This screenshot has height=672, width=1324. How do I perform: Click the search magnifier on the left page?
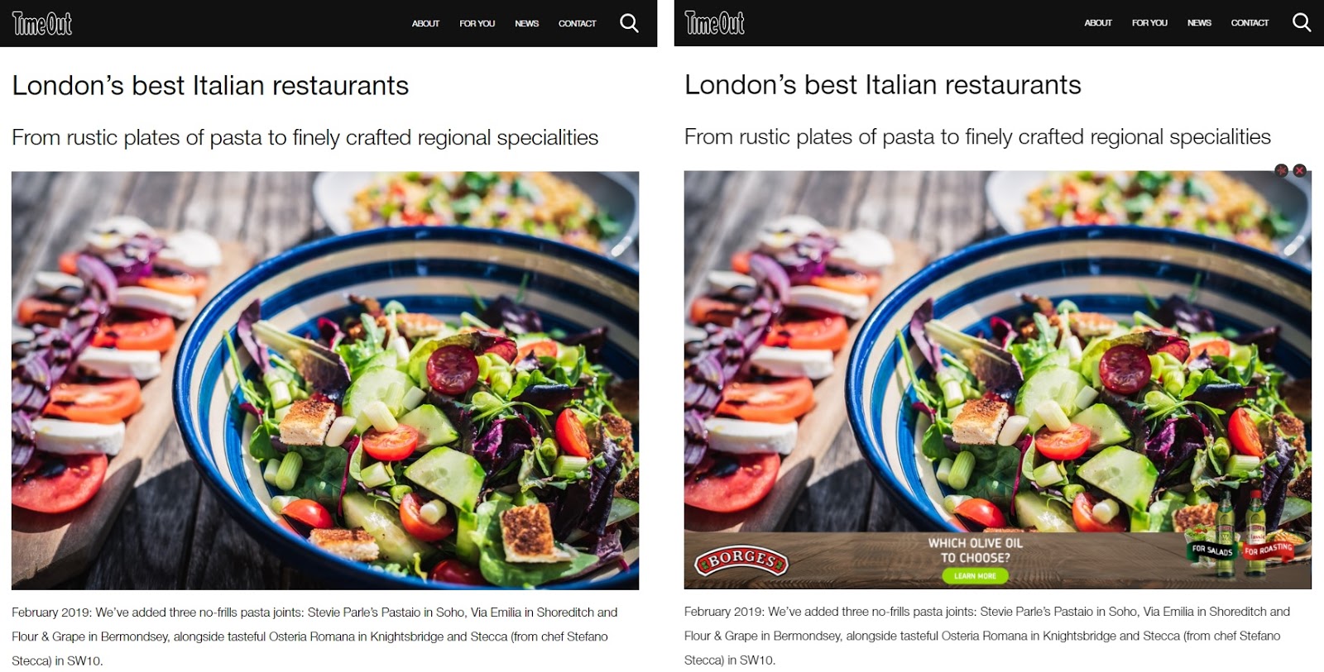[x=629, y=23]
